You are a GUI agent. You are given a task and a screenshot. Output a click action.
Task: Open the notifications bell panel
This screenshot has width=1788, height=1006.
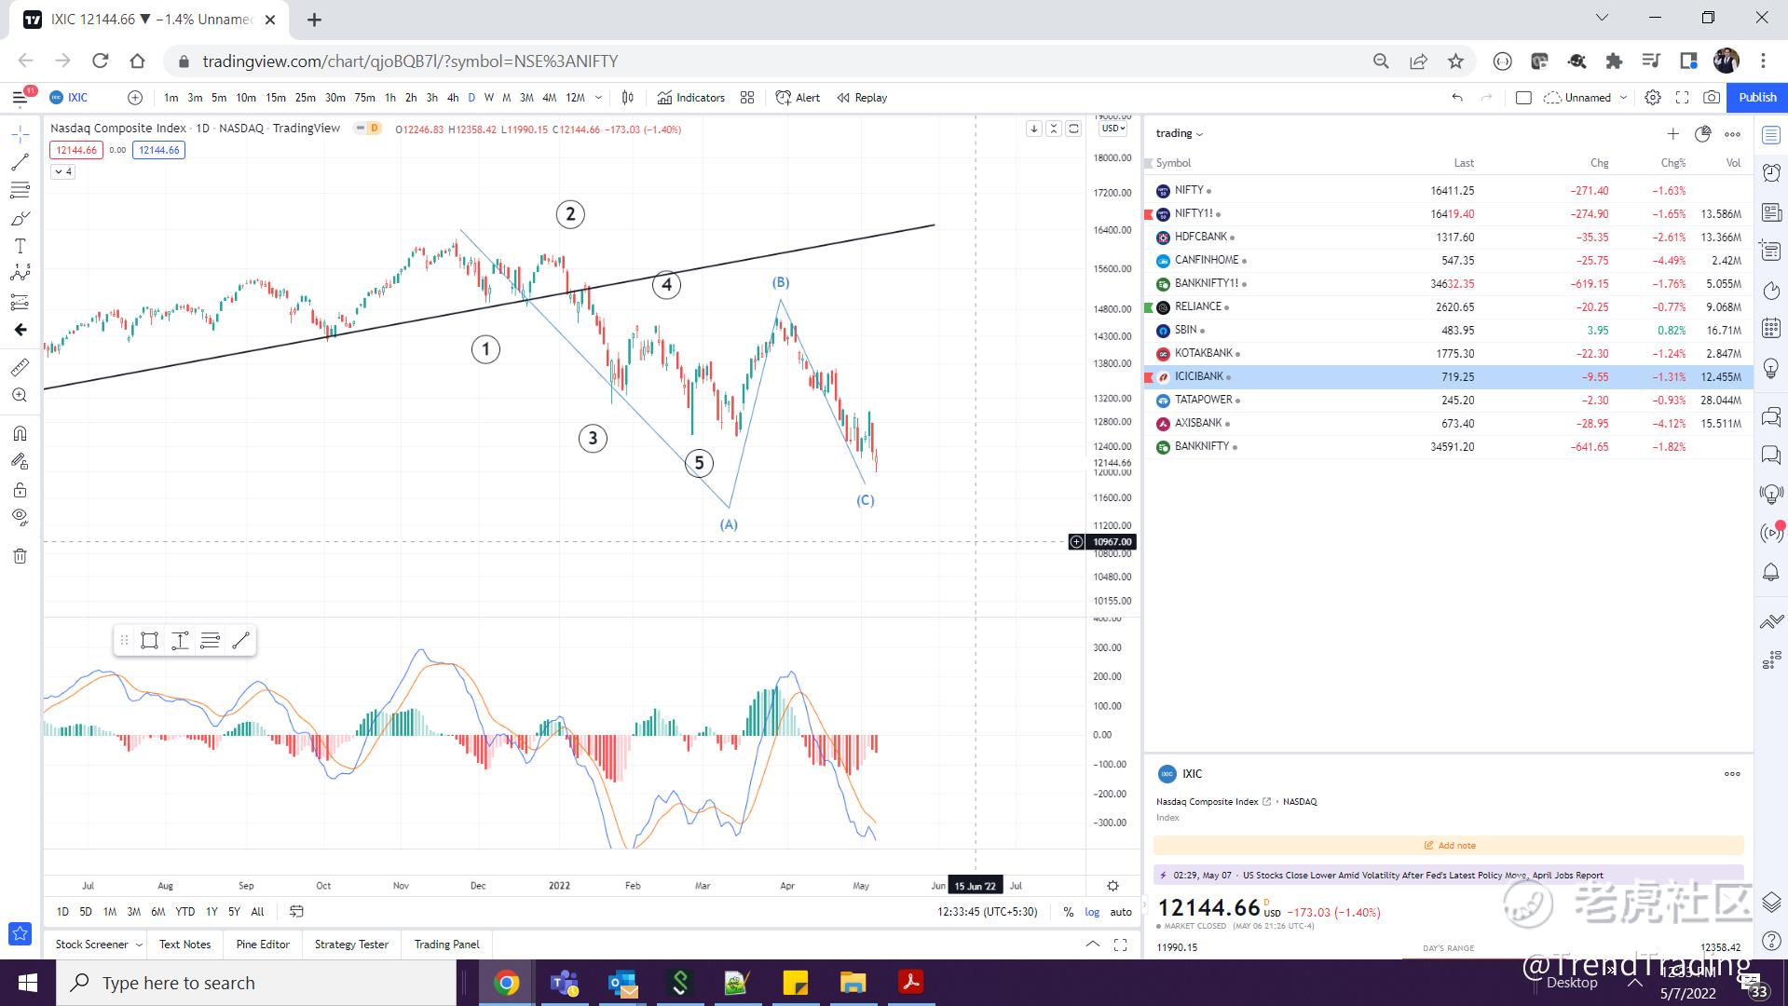(x=1771, y=571)
